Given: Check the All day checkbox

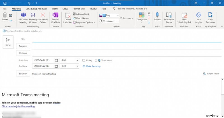Looking at the screenshot, I should point(83,60).
